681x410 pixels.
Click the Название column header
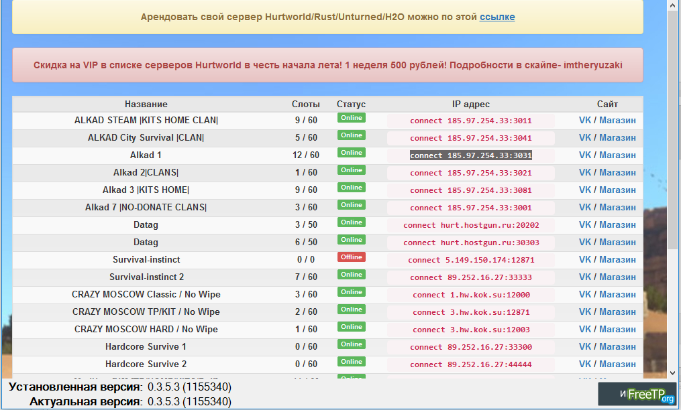click(146, 104)
